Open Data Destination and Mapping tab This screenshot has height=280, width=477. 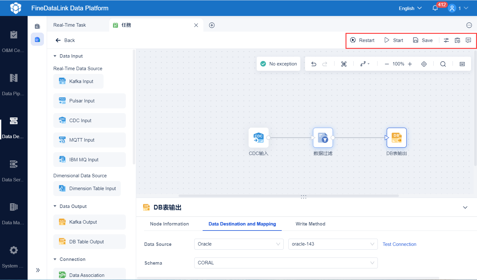[x=242, y=224]
